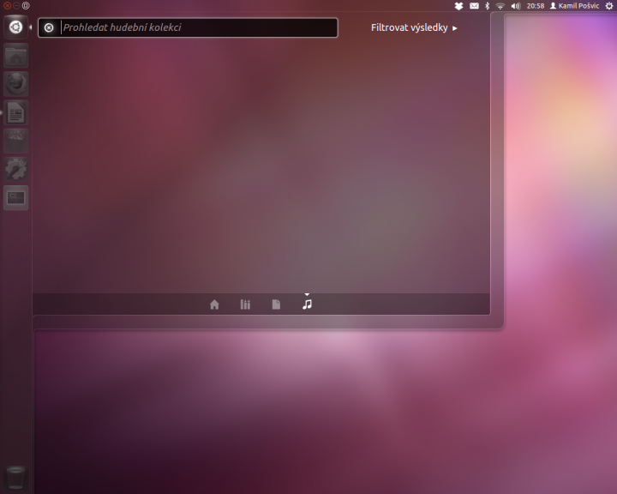Open the clock showing 20:58

point(536,6)
